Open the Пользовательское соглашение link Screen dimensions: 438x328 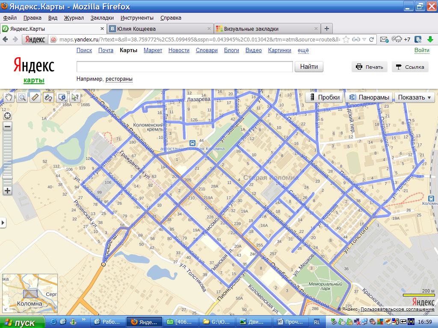[397, 309]
